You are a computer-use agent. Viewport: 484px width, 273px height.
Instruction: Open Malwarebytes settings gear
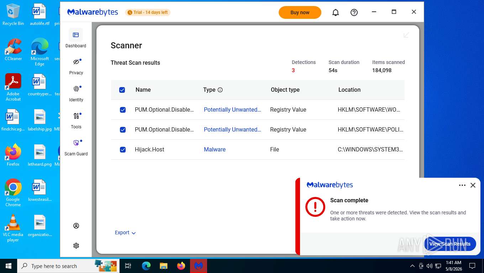pyautogui.click(x=76, y=246)
